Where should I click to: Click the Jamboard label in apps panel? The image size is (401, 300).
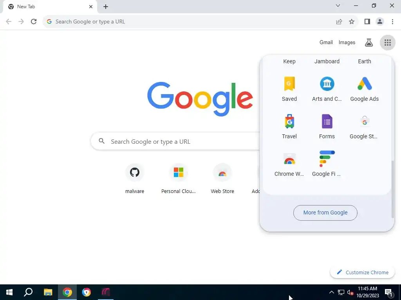pyautogui.click(x=327, y=61)
